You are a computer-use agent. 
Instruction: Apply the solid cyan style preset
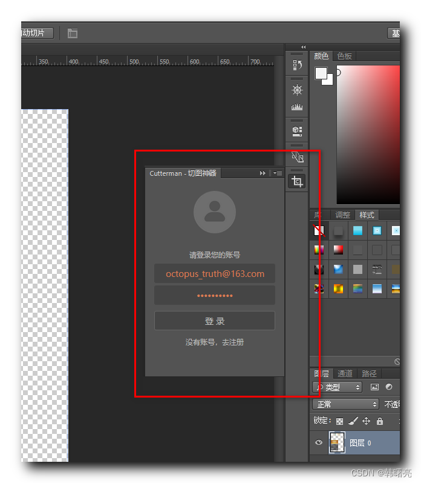coord(357,231)
